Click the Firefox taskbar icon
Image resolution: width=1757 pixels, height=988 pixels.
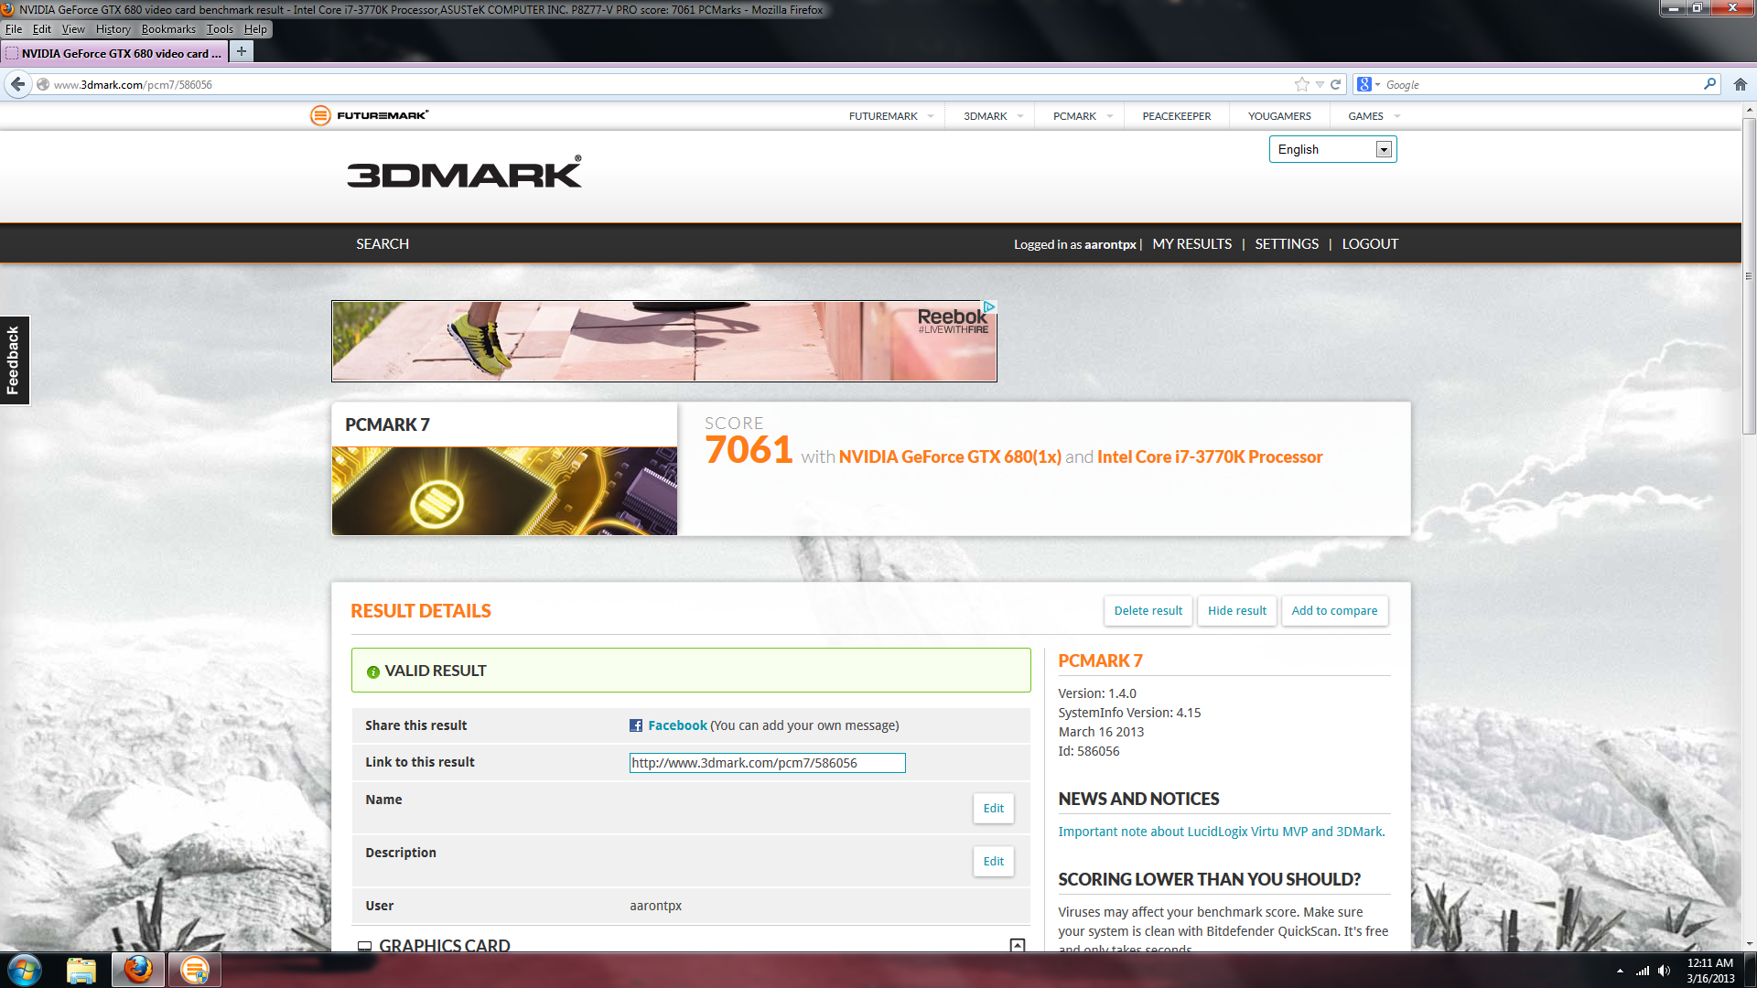(x=138, y=970)
